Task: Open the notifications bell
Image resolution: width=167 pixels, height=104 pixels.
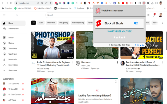Action: coord(154,15)
